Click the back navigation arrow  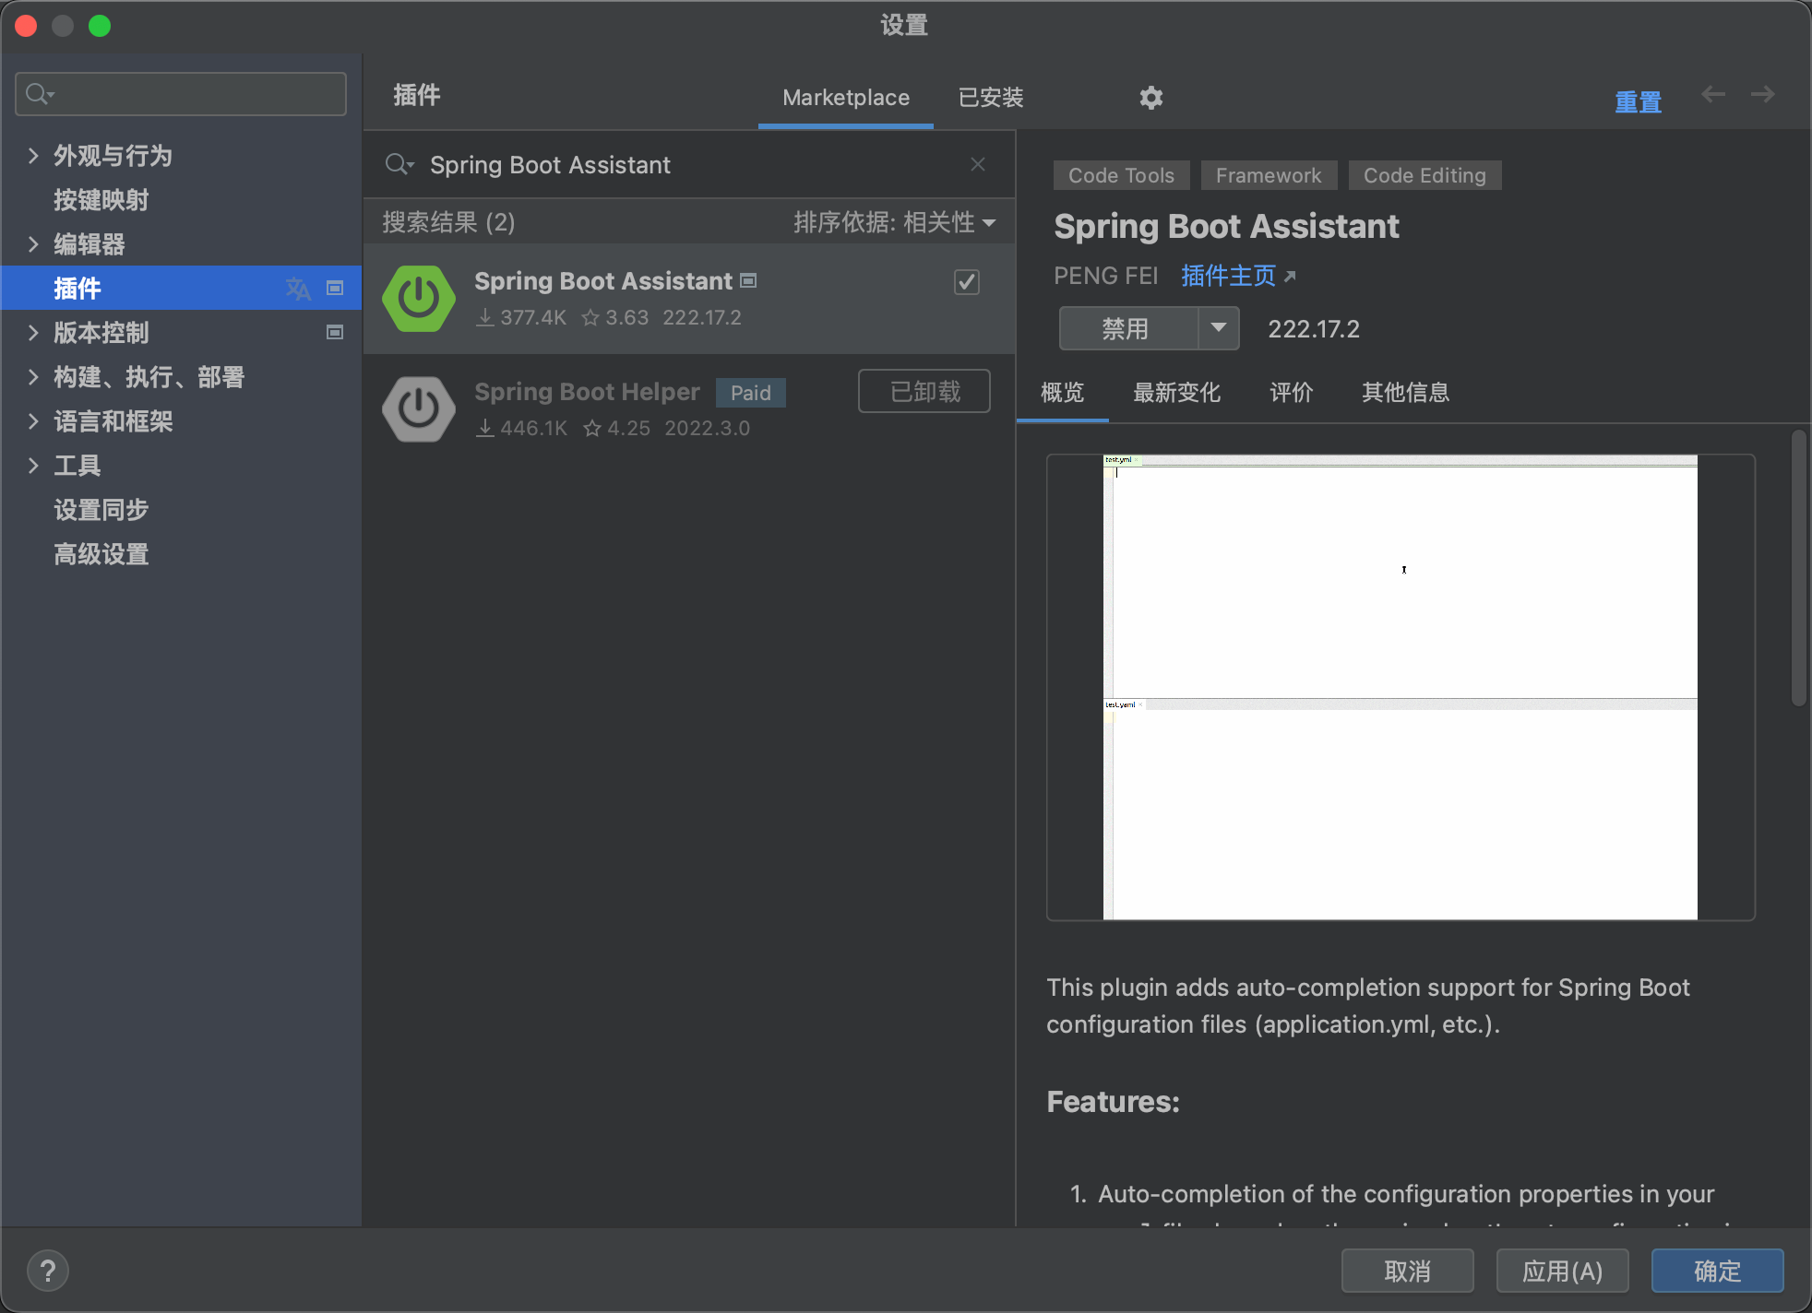[x=1713, y=95]
